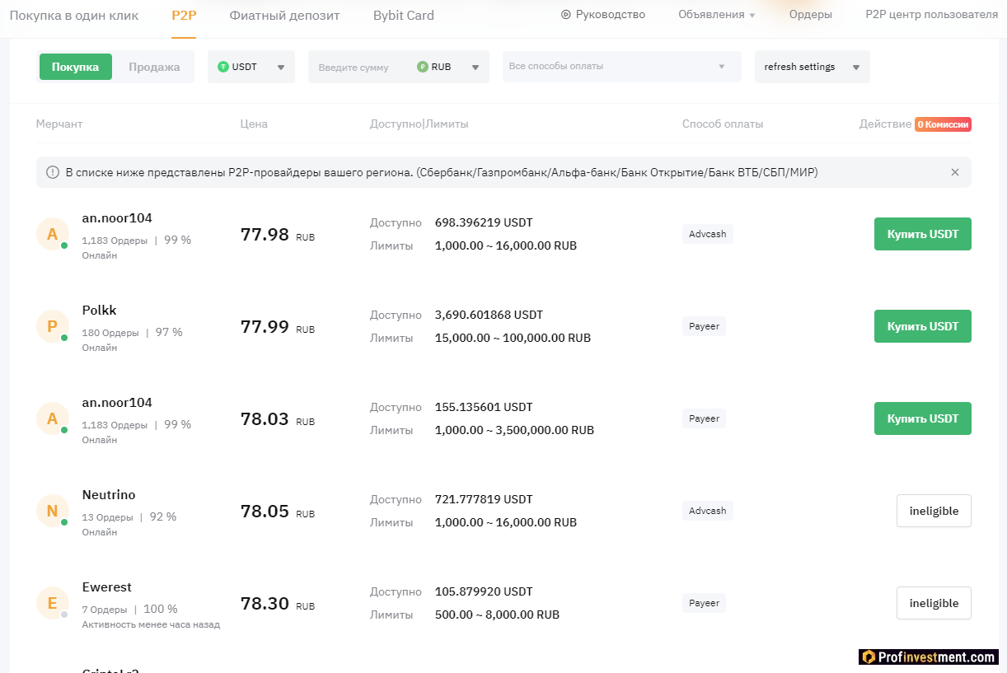Expand Все способы оплаты dropdown

[x=622, y=66]
